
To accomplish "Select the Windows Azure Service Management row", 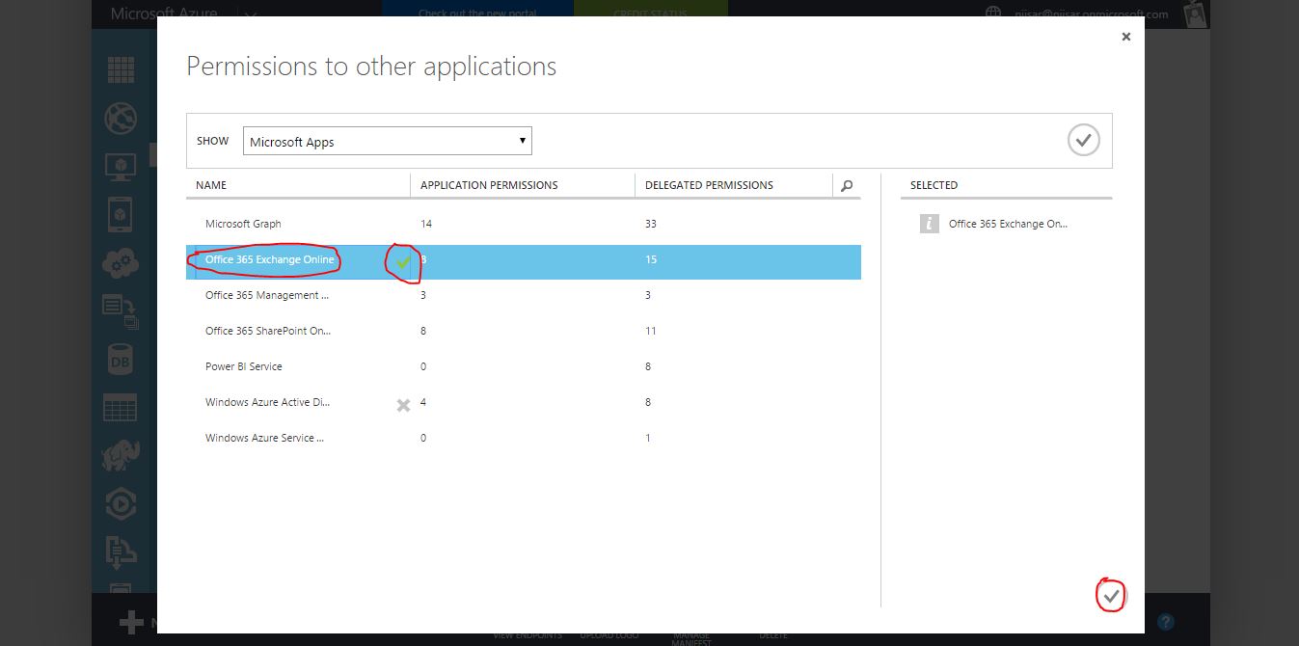I will (524, 438).
